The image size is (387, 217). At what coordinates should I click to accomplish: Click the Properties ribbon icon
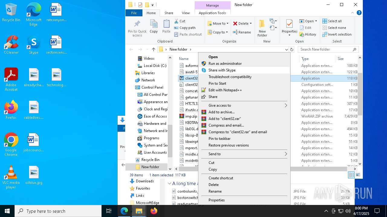pyautogui.click(x=289, y=28)
